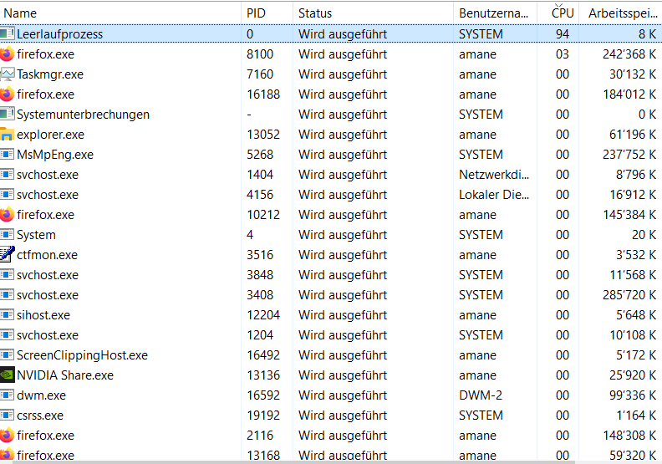Click the horizontal scrollbar at the bottom
The width and height of the screenshot is (662, 464).
(x=293, y=462)
